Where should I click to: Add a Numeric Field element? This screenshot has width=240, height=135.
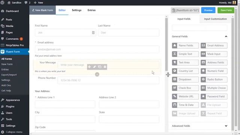point(214,71)
